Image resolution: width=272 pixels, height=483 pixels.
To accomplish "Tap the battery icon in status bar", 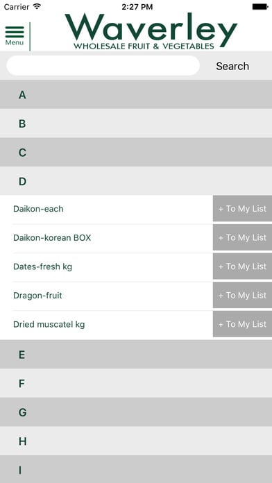I will tap(260, 7).
